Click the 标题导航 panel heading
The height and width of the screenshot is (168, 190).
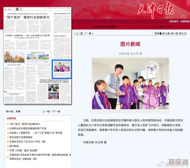coord(12,118)
